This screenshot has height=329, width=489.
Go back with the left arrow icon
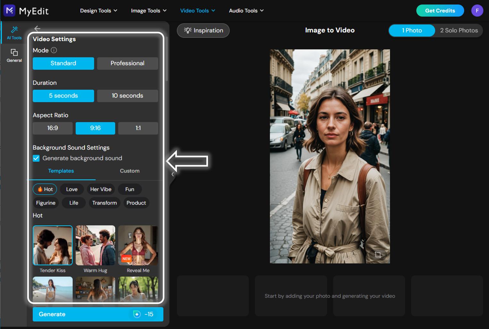(x=37, y=29)
